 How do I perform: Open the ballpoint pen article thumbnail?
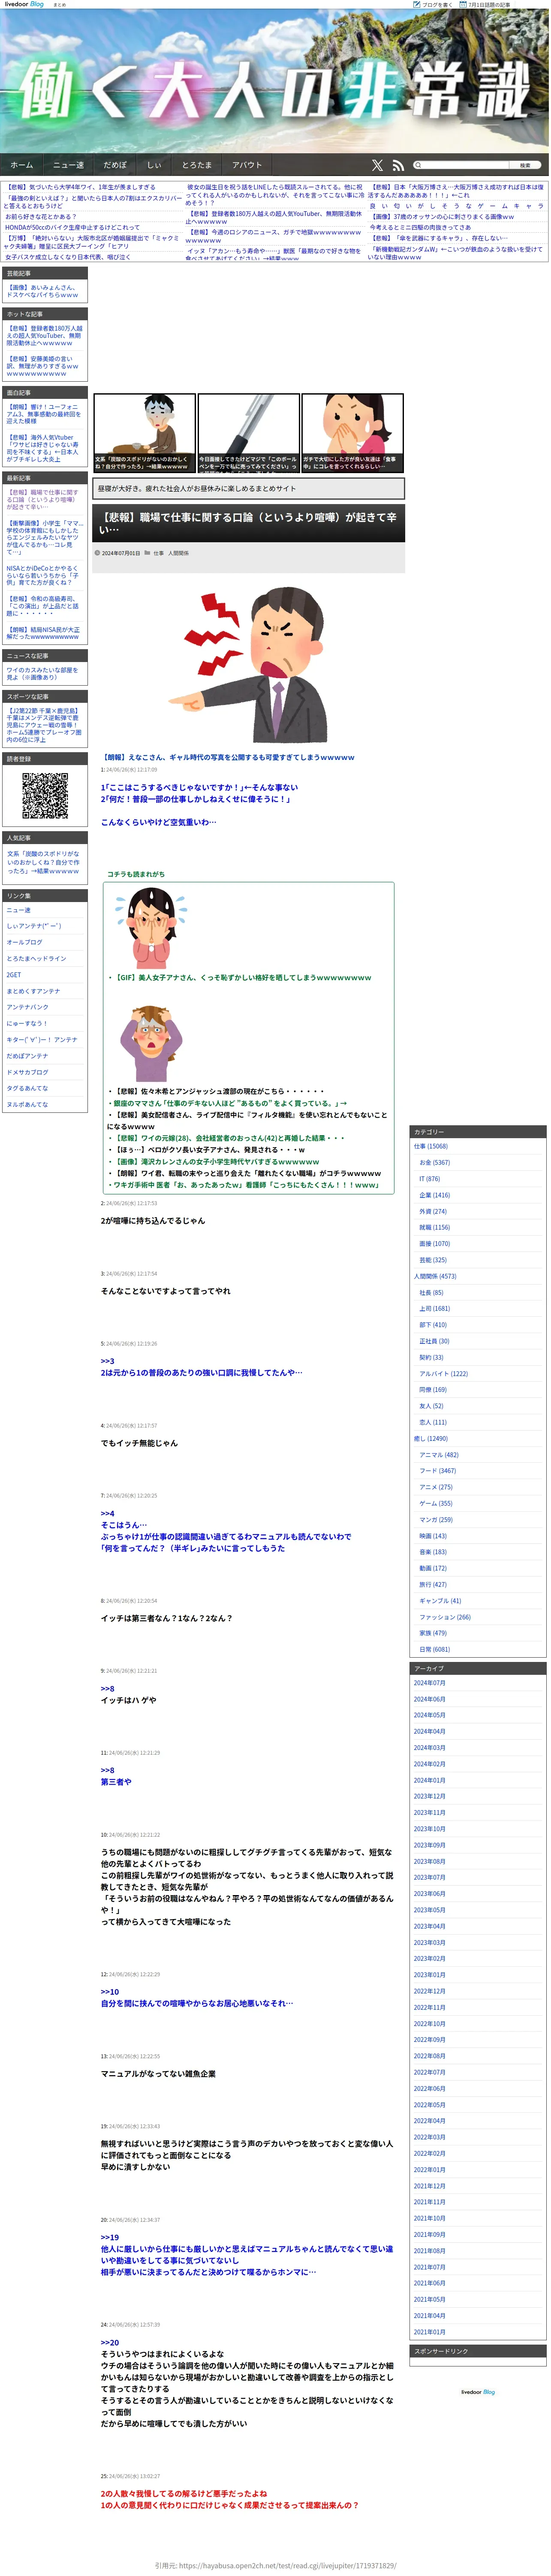[249, 433]
